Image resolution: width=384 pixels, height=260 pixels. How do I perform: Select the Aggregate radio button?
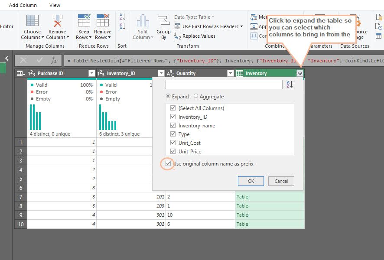click(x=195, y=96)
